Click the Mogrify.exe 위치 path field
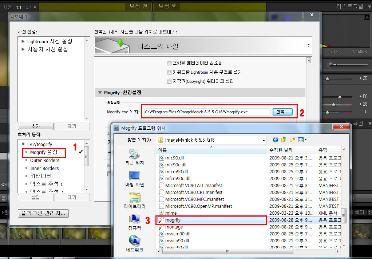 206,112
